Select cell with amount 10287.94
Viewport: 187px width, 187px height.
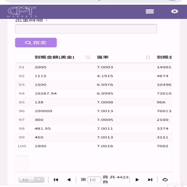click(x=45, y=94)
